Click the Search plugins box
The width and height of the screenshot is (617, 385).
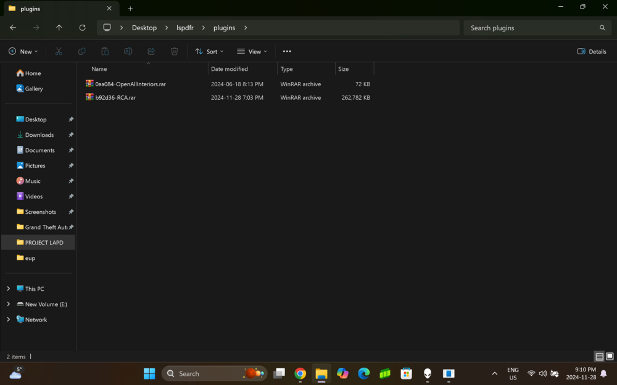pyautogui.click(x=536, y=28)
